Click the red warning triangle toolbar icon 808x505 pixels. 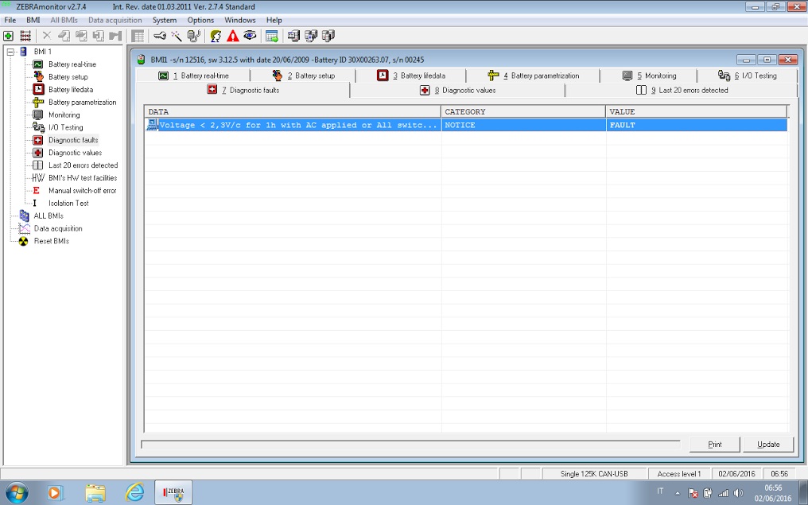pos(232,36)
